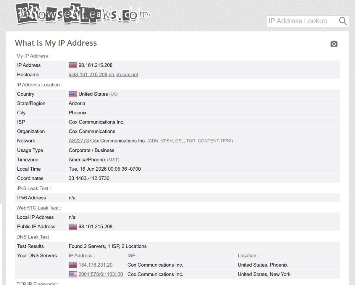Screen dimensions: 355x285
Task: Click the network tags CDN, VPSH, DSL, TOR text
Action: pyautogui.click(x=190, y=141)
